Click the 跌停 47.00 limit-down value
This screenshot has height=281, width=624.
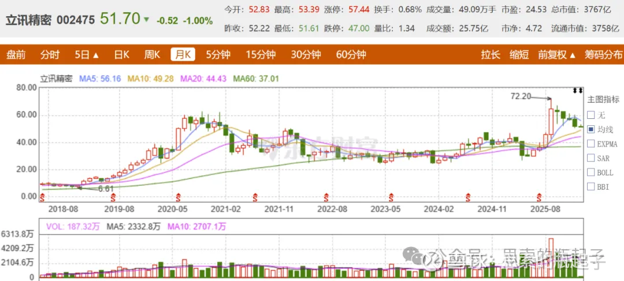pyautogui.click(x=346, y=28)
